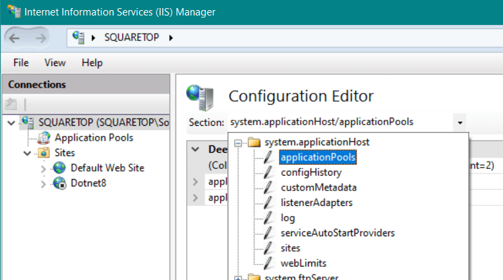Click the Dotnet8 site globe icon
Image resolution: width=503 pixels, height=280 pixels.
click(x=59, y=183)
